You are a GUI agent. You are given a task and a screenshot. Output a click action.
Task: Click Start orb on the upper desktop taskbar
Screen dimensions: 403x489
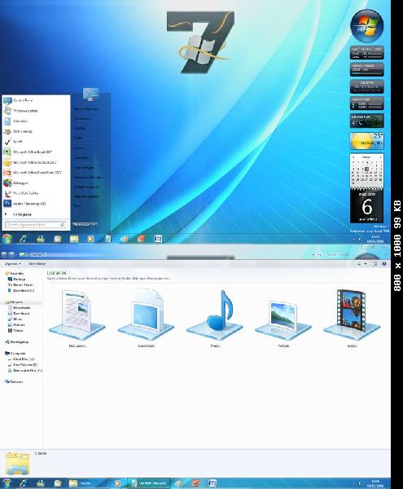(7, 239)
